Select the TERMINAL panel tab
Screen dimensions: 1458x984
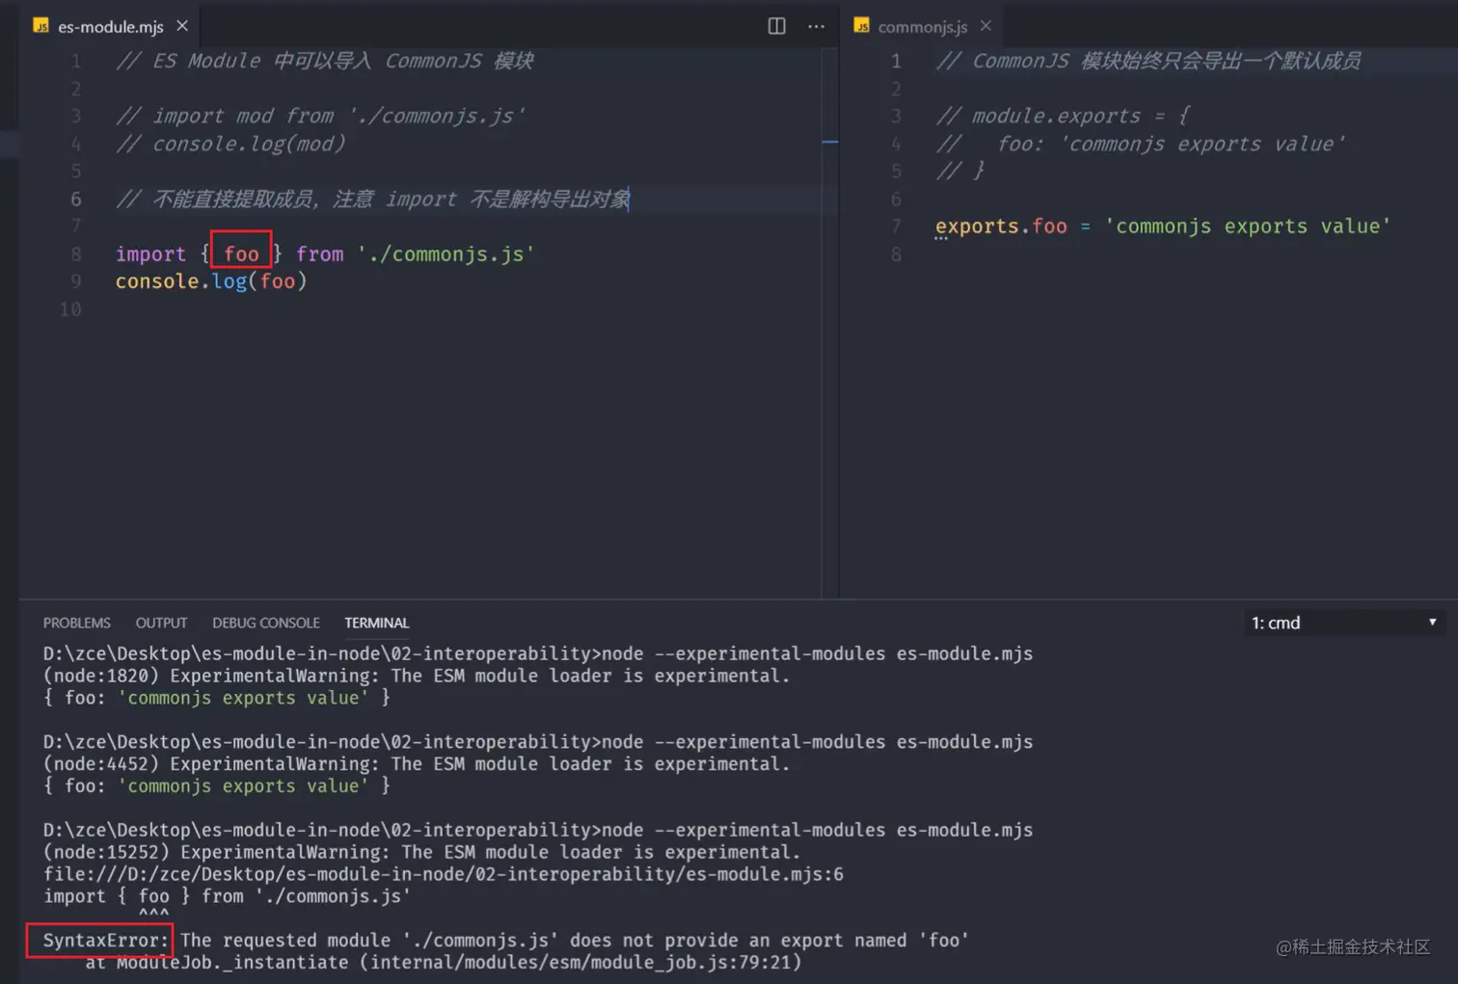(376, 622)
